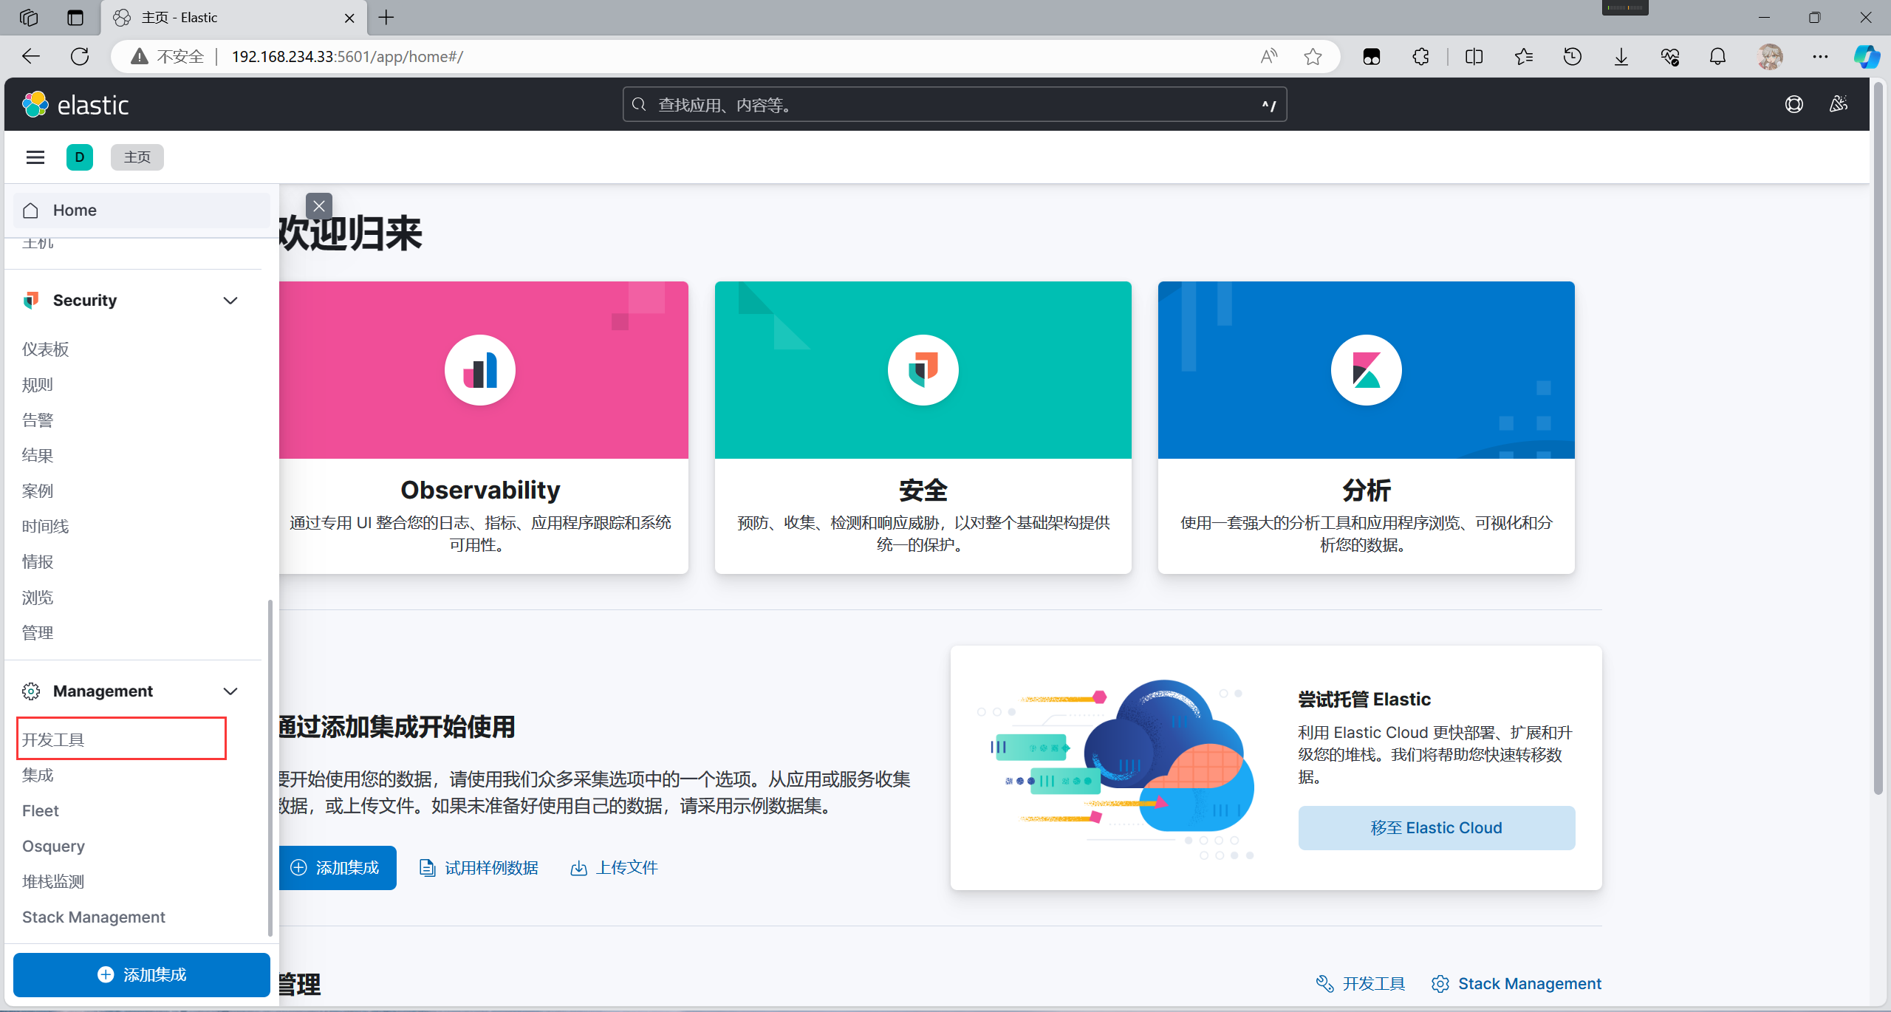1891x1012 pixels.
Task: Go to Home in side navigation
Action: (75, 211)
